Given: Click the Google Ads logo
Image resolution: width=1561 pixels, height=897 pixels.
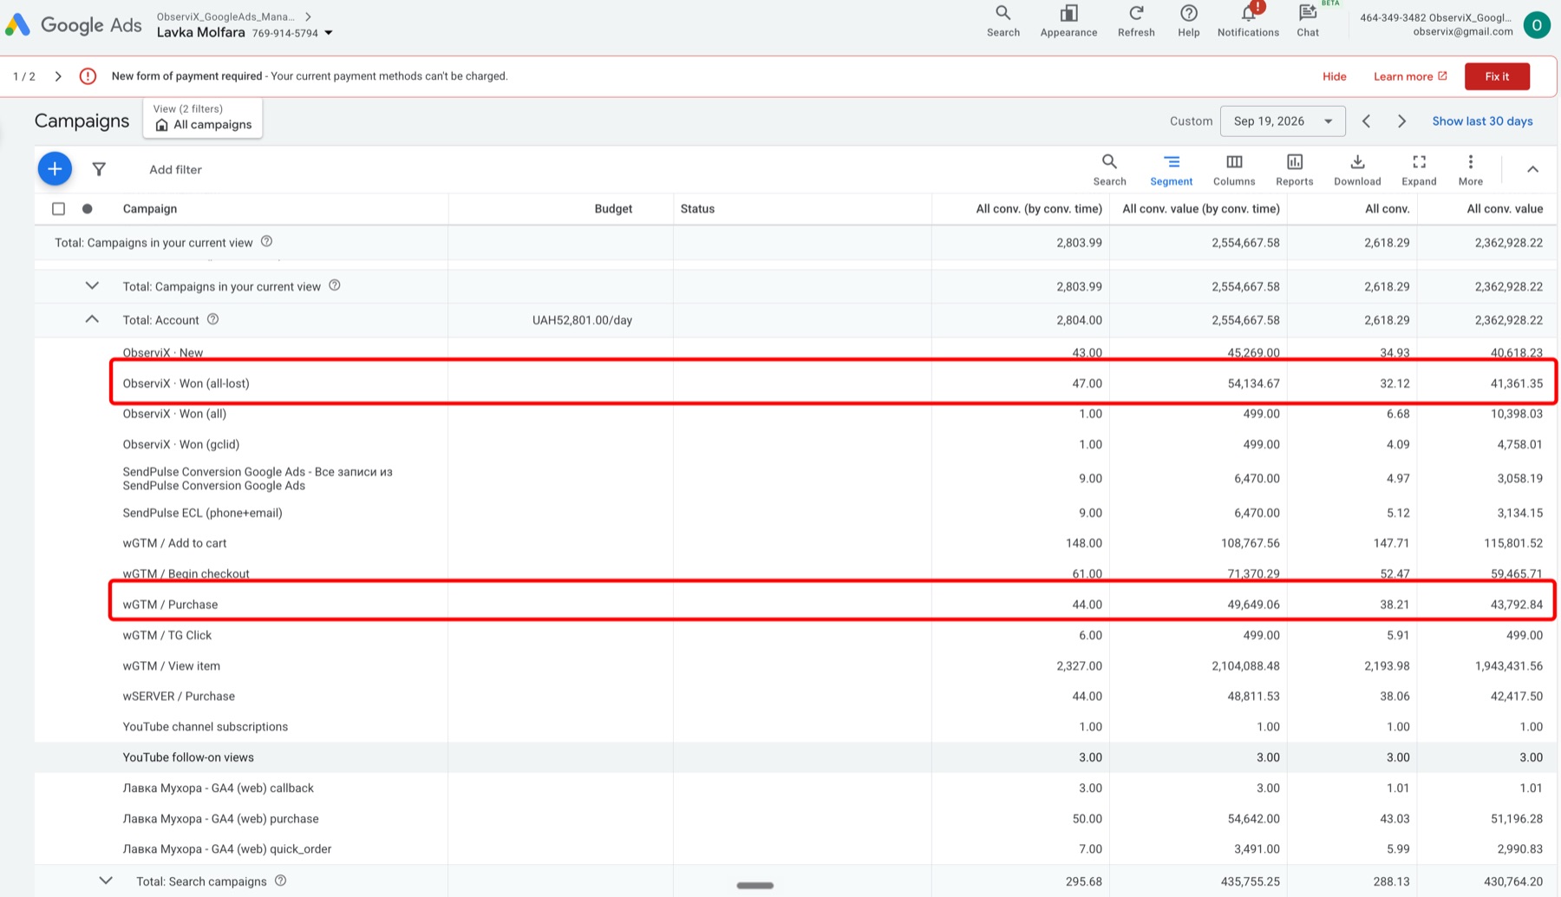Looking at the screenshot, I should coord(73,24).
